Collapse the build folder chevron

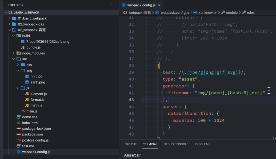(14, 36)
